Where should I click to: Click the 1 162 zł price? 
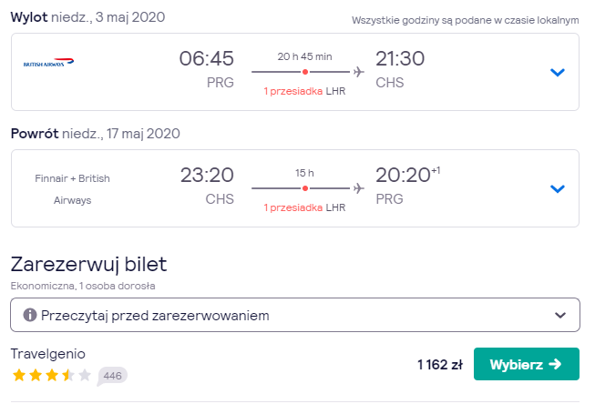point(440,365)
